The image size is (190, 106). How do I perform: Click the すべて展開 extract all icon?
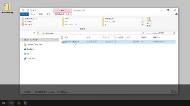click(x=149, y=22)
